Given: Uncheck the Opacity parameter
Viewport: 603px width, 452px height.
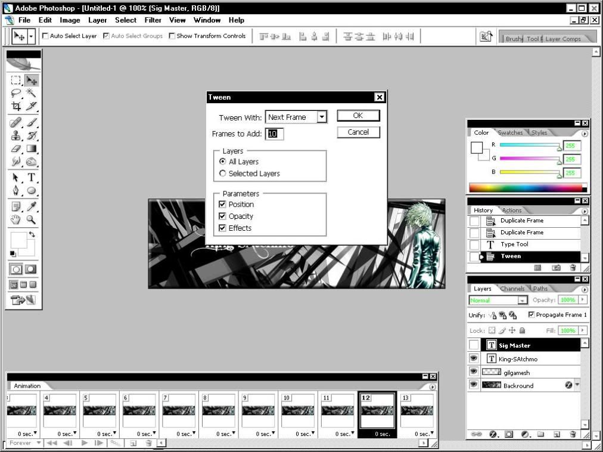Looking at the screenshot, I should tap(222, 216).
